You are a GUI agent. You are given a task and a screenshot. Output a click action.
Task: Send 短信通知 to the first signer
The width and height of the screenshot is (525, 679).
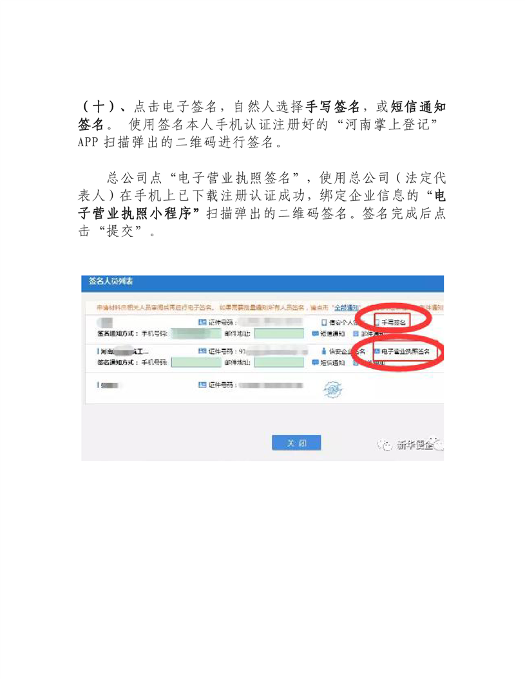329,334
